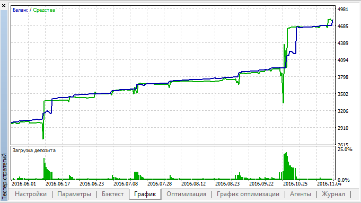Switch to the Параметры tab
The width and height of the screenshot is (361, 203).
[74, 194]
